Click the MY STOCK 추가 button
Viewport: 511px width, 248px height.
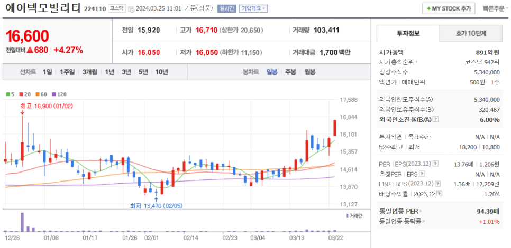pos(449,9)
